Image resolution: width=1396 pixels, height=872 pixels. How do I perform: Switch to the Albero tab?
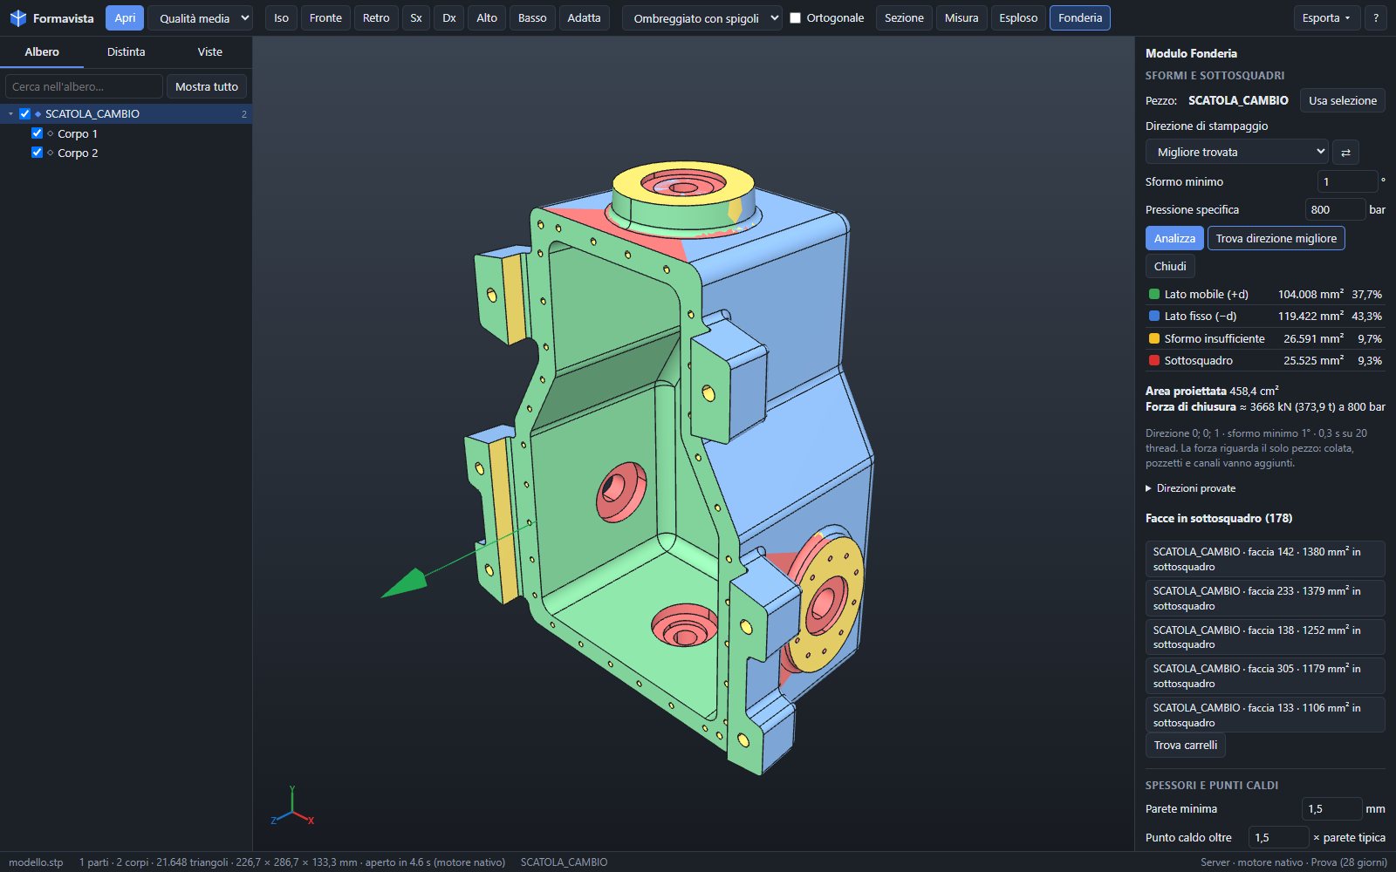click(x=42, y=52)
